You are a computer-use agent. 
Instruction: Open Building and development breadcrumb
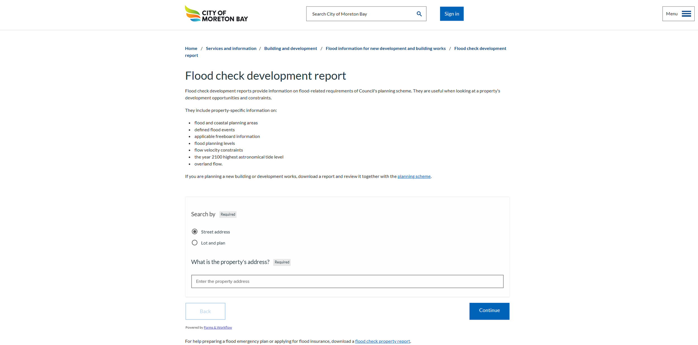pyautogui.click(x=290, y=48)
